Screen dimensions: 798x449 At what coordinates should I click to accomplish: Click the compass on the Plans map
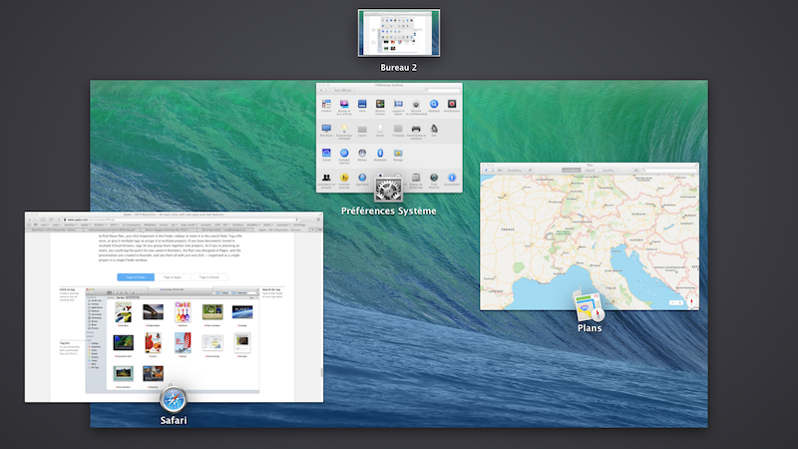pos(691,302)
